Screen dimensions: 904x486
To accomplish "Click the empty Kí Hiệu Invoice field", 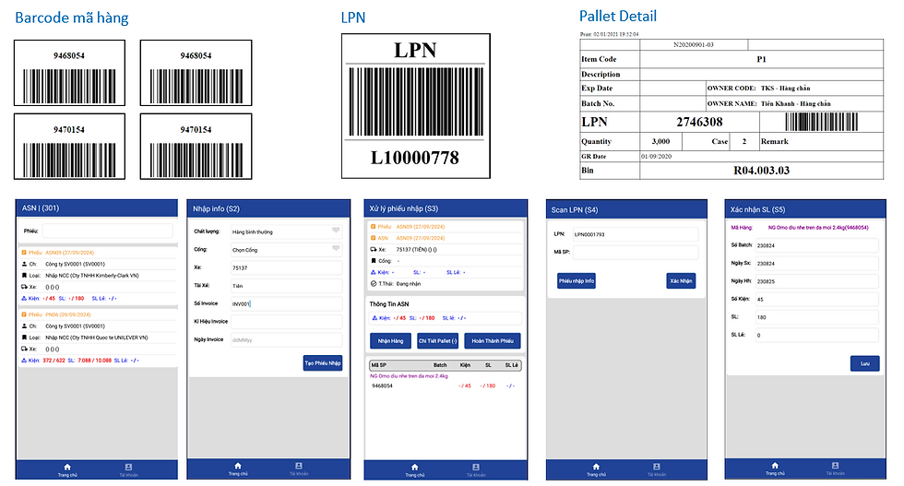I will [286, 321].
